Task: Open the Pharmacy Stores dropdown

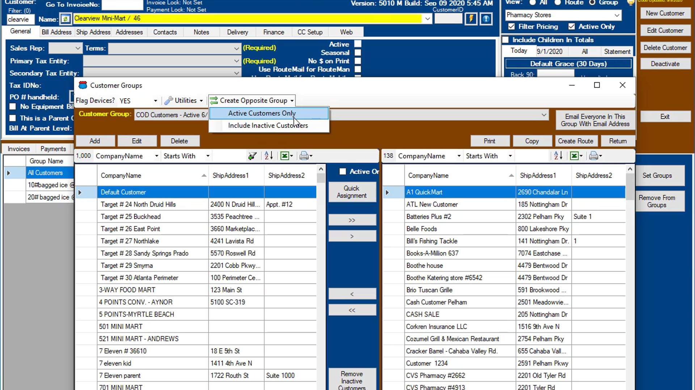Action: click(617, 15)
